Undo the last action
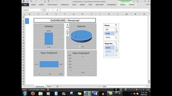172x96 pixels. point(31,1)
